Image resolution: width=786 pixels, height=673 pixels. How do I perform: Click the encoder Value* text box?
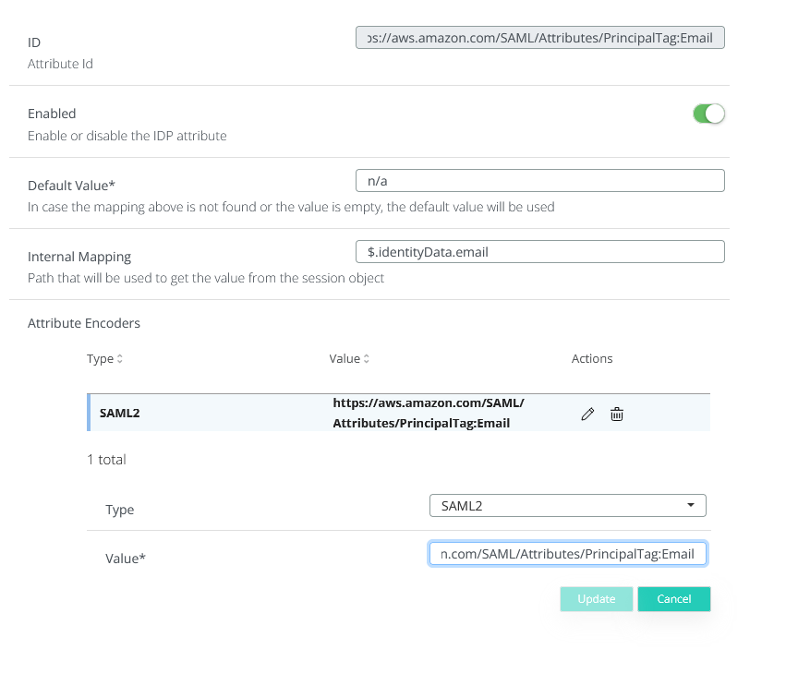(567, 553)
